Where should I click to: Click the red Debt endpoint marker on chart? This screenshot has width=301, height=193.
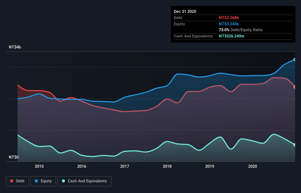click(294, 87)
